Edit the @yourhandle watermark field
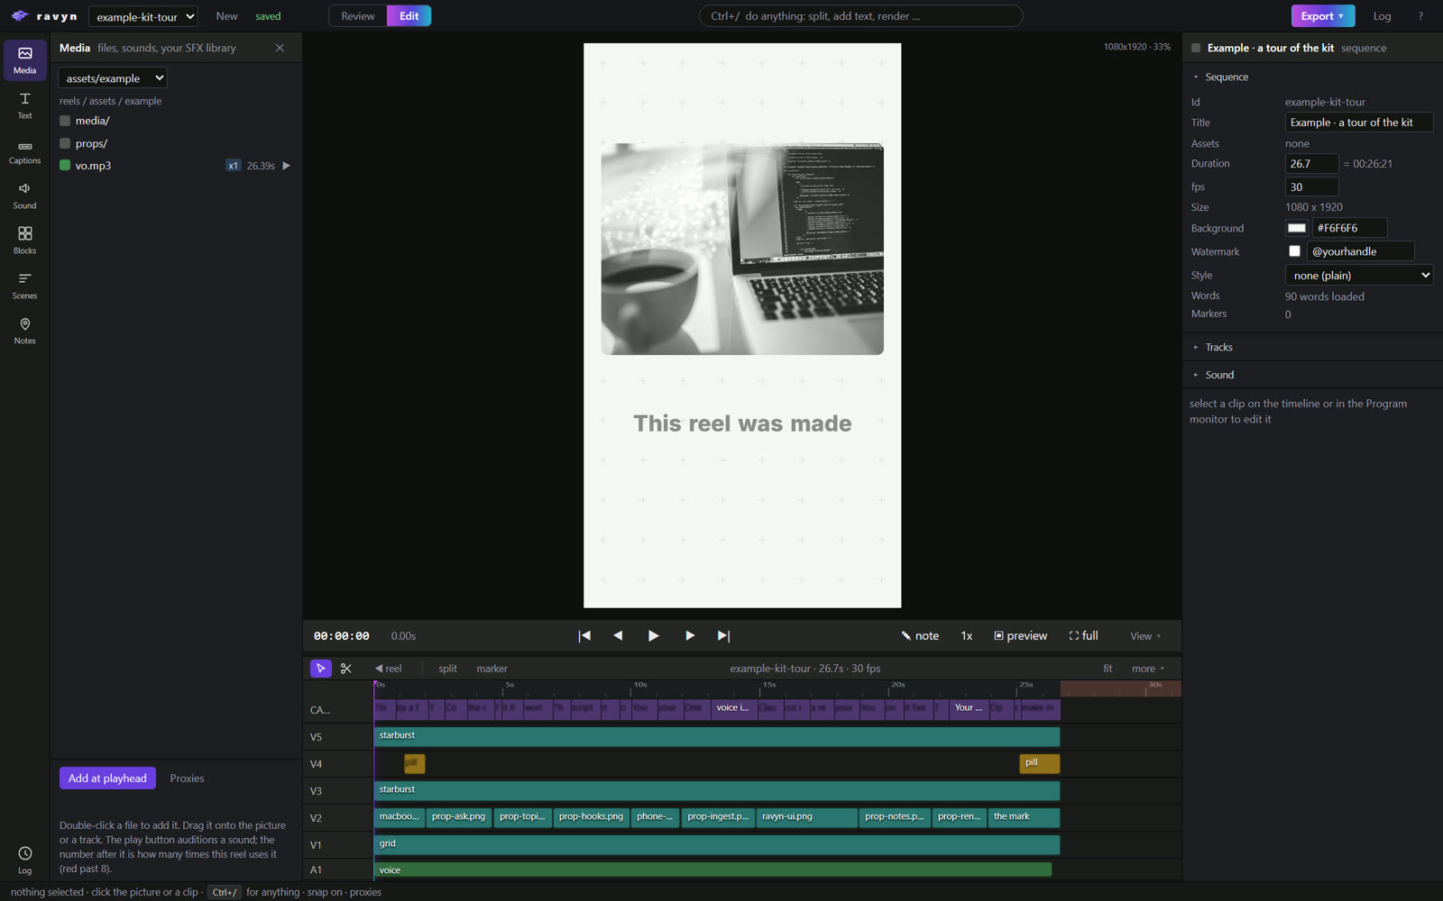 coord(1360,251)
